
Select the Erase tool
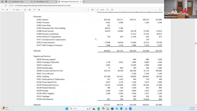pyautogui.click(x=25, y=10)
